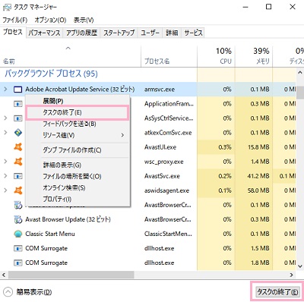Click the Avast icon in the aswidsagent.exe row
This screenshot has width=304, height=302.
click(18, 190)
